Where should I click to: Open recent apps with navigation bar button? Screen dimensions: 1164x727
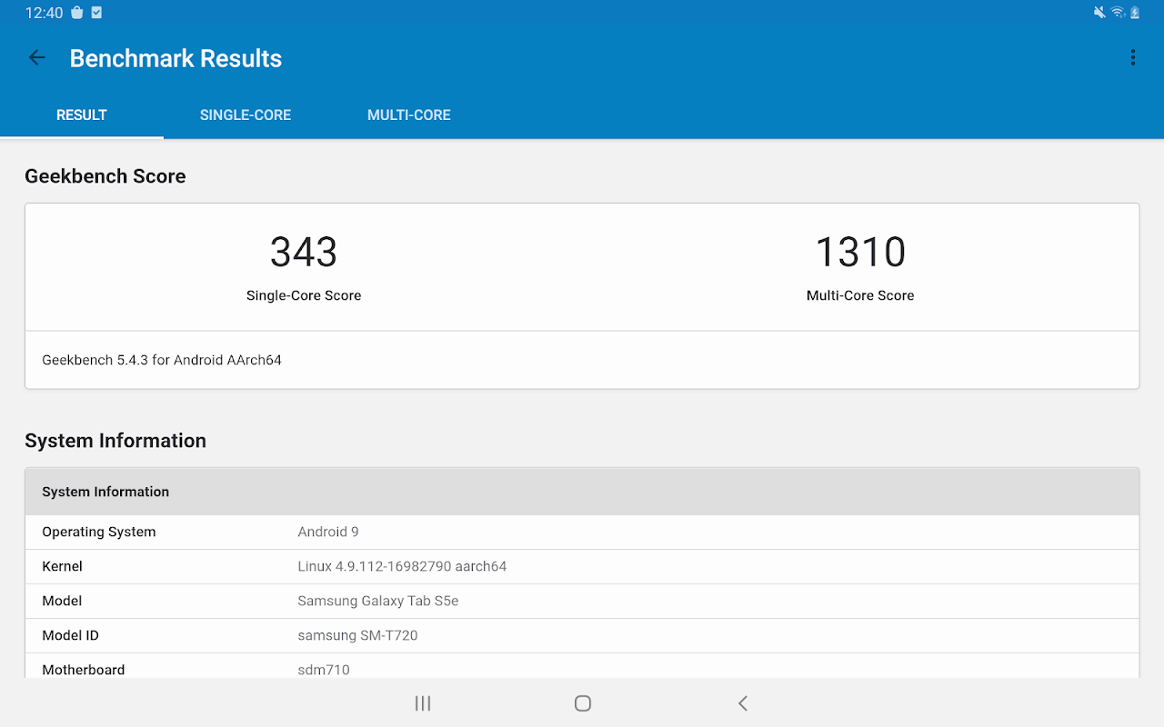click(x=423, y=702)
